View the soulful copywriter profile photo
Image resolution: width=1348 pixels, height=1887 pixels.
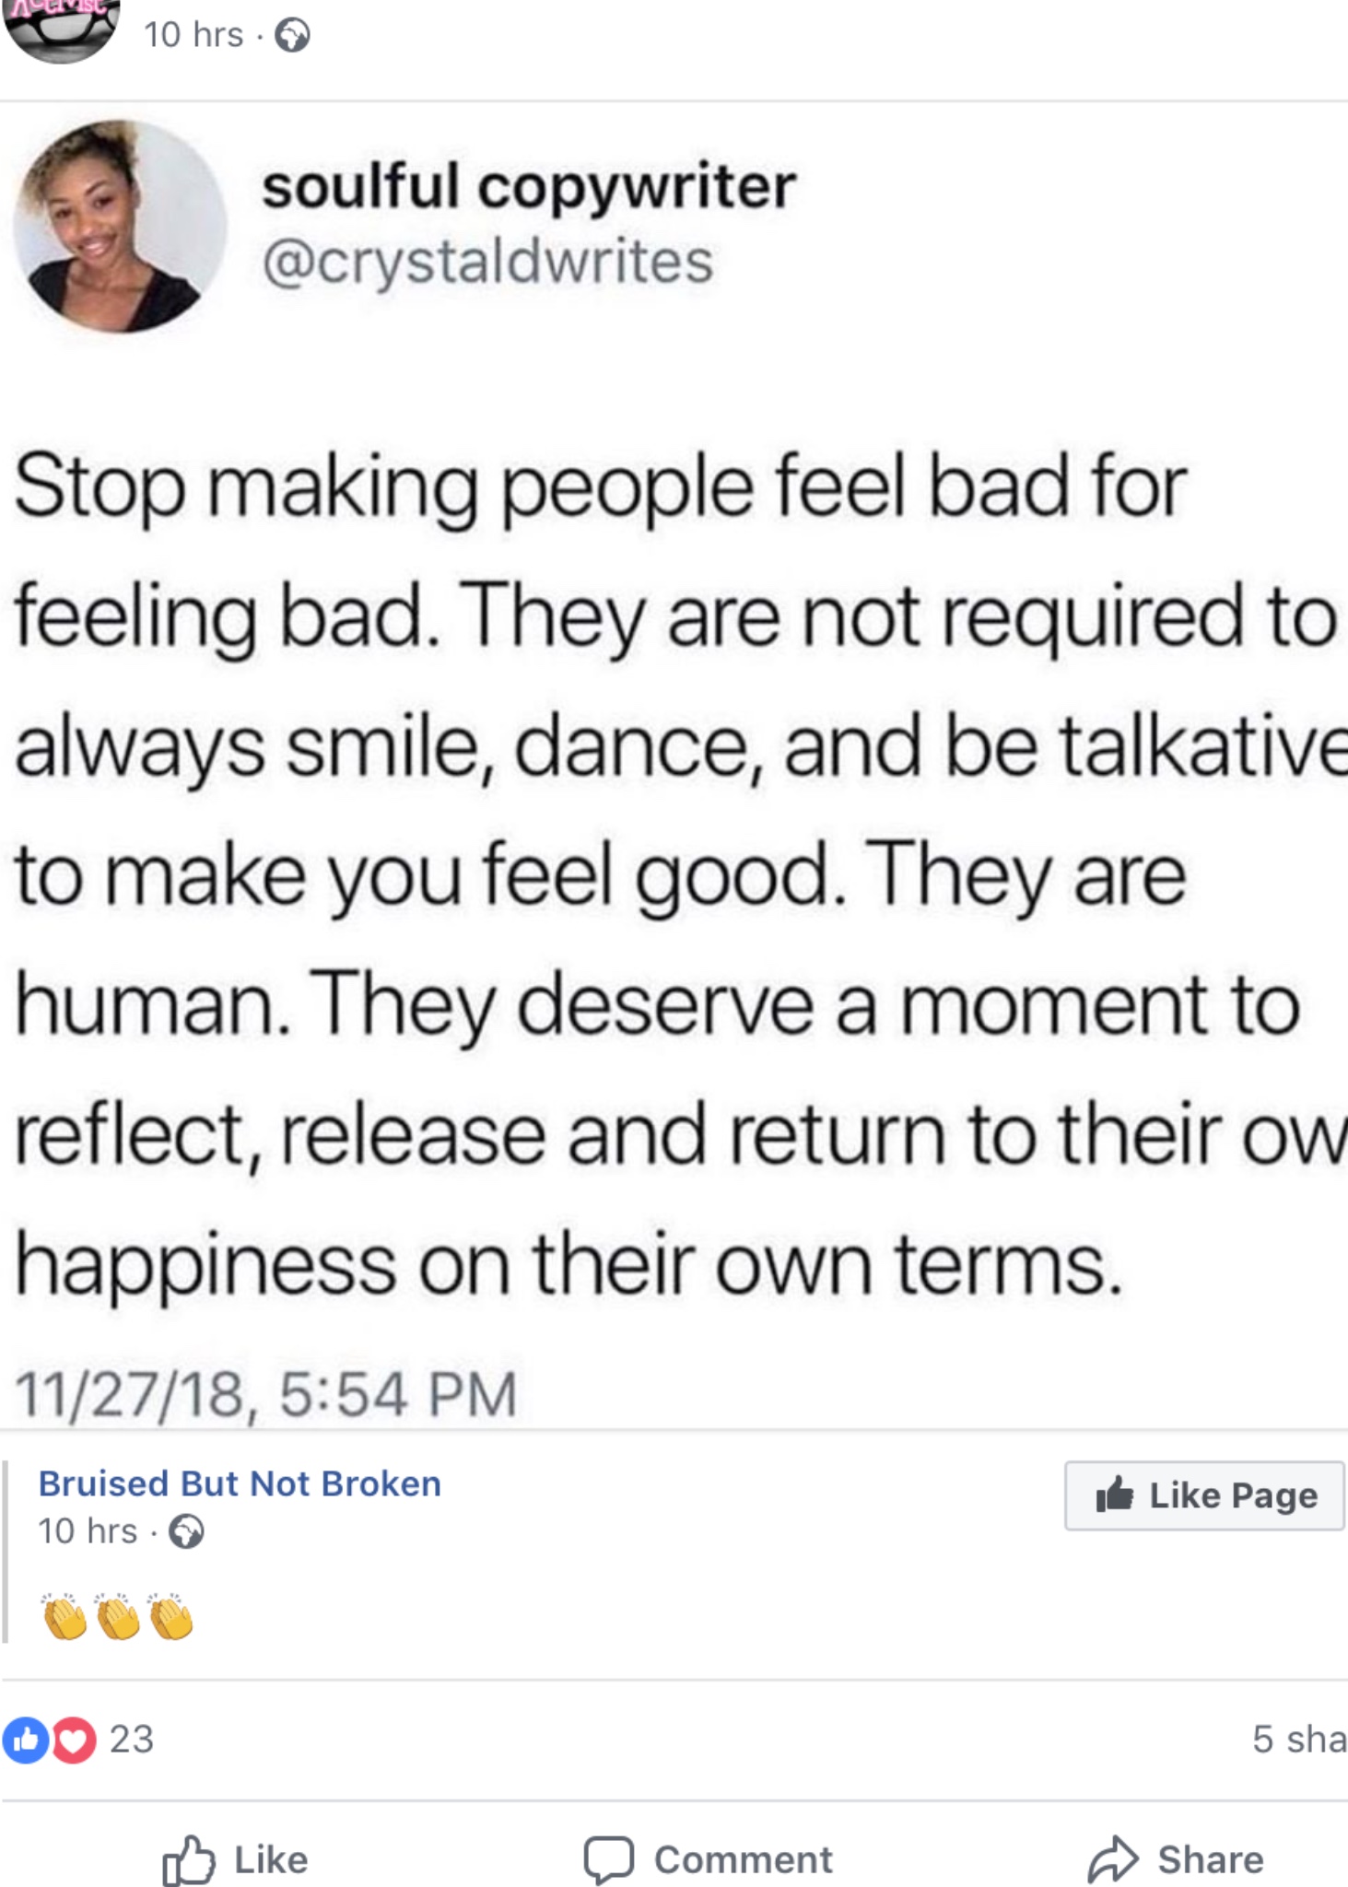(x=120, y=227)
